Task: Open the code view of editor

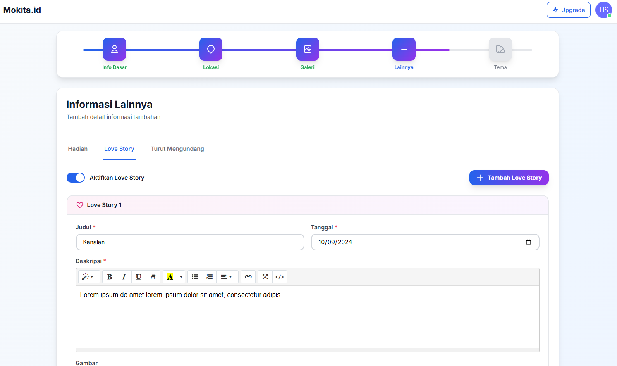Action: pos(280,277)
